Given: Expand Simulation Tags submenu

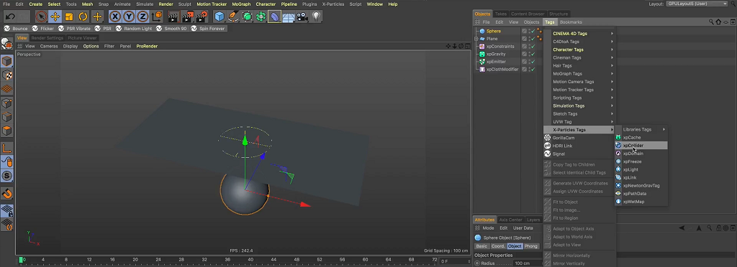Looking at the screenshot, I should (x=579, y=106).
